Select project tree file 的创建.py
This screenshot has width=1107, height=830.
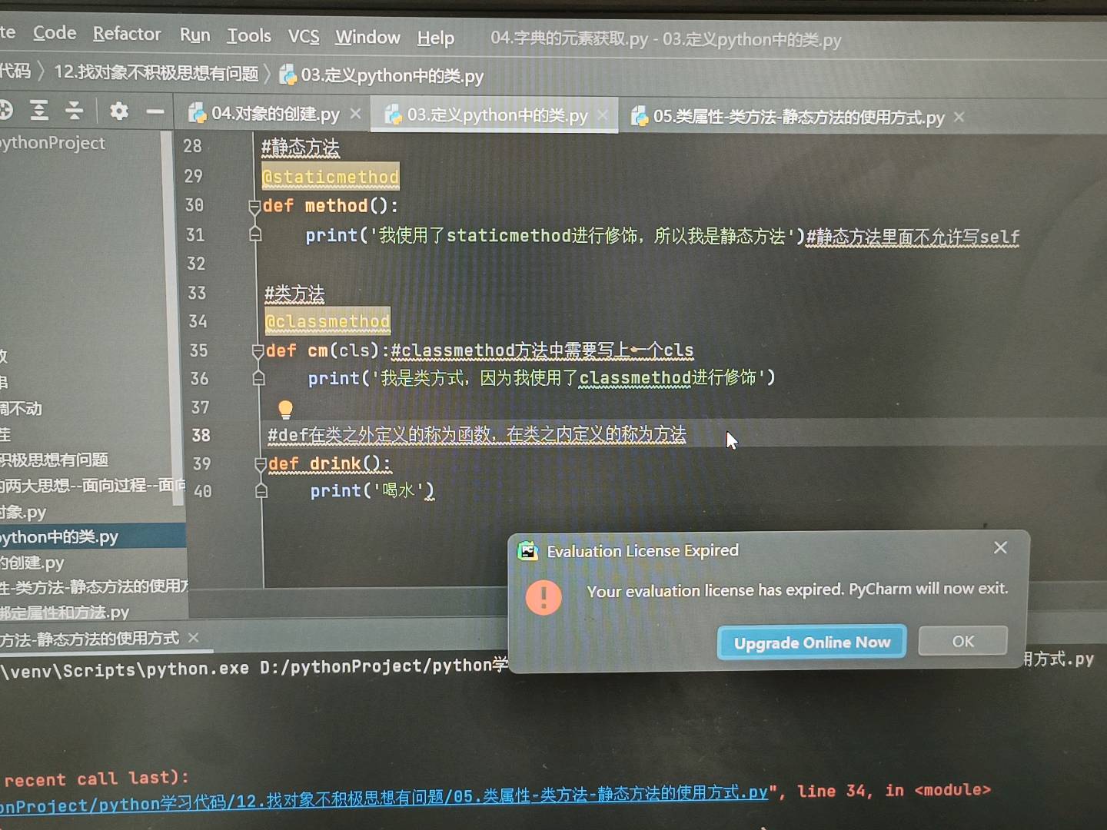pyautogui.click(x=32, y=563)
